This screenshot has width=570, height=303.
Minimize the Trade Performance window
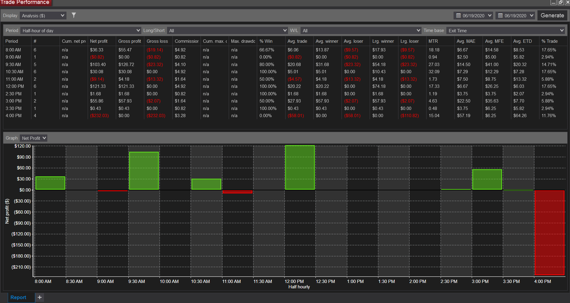point(554,2)
